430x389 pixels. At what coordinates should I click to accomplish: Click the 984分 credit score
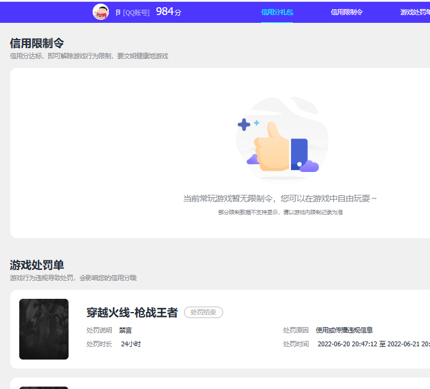coord(168,11)
